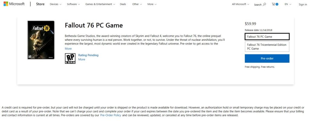
Task: Open the Store menu link
Action: click(40, 4)
